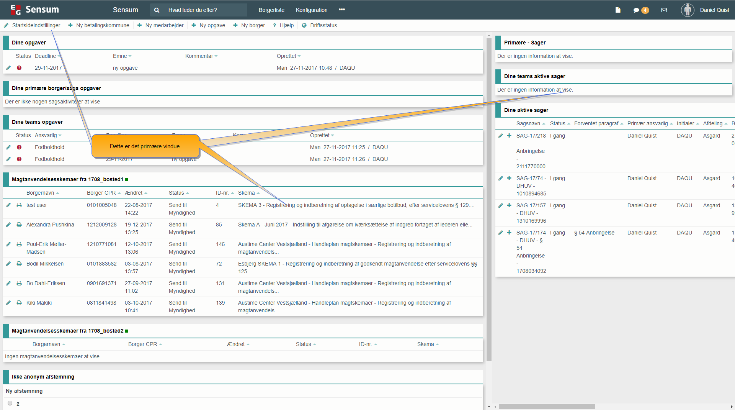Open the chat notifications bubble icon
The width and height of the screenshot is (735, 410).
click(x=636, y=10)
